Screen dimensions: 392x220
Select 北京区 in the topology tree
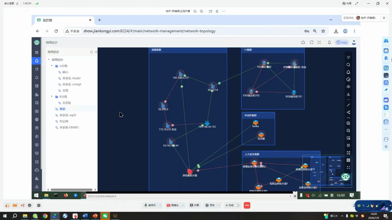coord(67,103)
